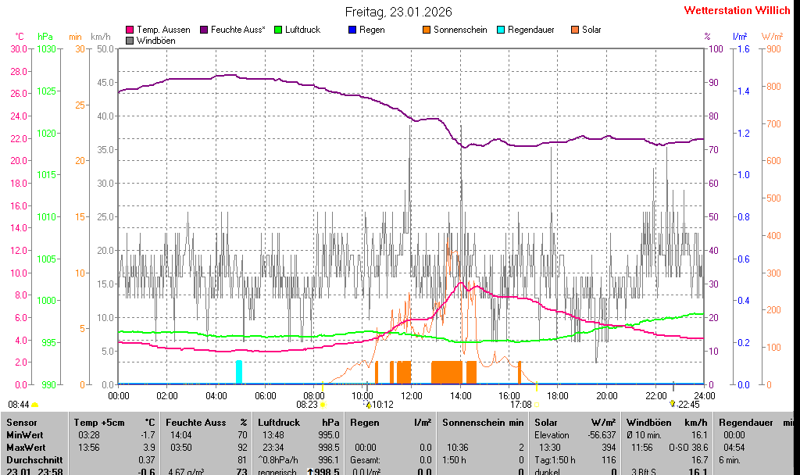Click the W/m² axis unit label at top right
The image size is (800, 475).
tap(772, 37)
